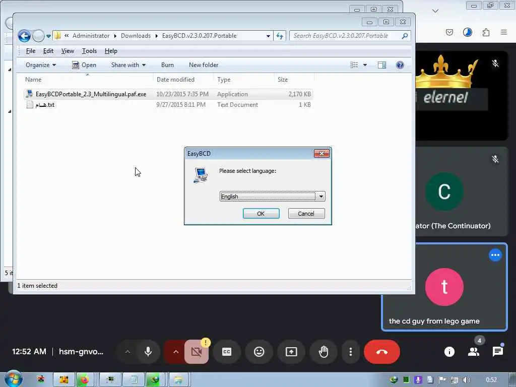Open Firefox extensions puzzle icon

coord(486,32)
